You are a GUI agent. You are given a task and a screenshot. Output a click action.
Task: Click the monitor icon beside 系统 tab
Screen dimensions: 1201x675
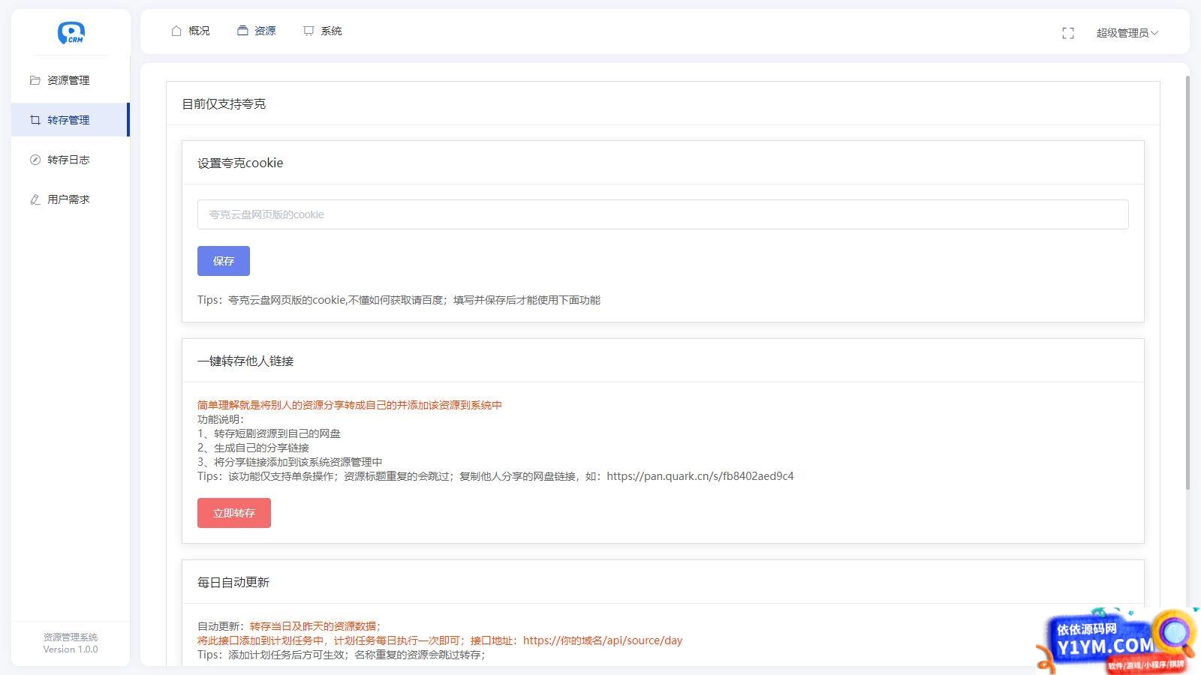(x=309, y=31)
